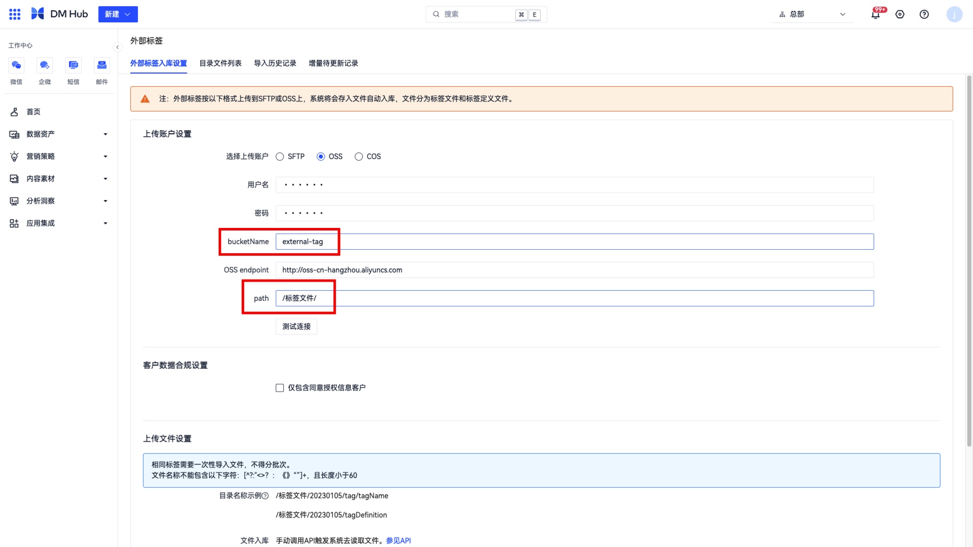Switch to 导入历史记录 tab
The image size is (973, 547).
[275, 63]
